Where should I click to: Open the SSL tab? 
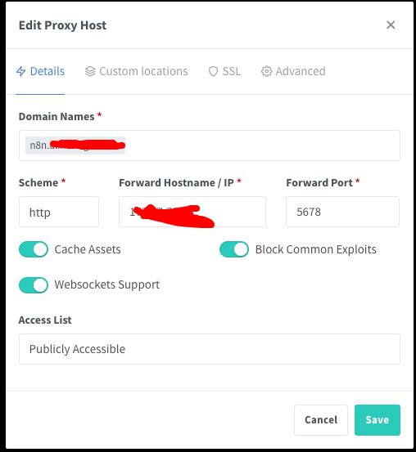pos(224,71)
